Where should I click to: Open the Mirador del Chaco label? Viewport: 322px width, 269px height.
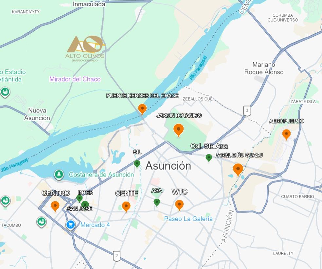pyautogui.click(x=75, y=79)
